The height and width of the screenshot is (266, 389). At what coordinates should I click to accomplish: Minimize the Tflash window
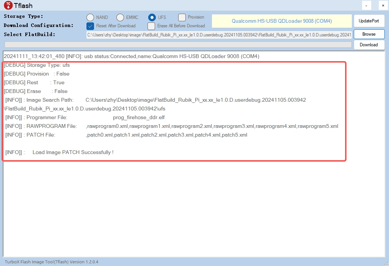tap(366, 5)
